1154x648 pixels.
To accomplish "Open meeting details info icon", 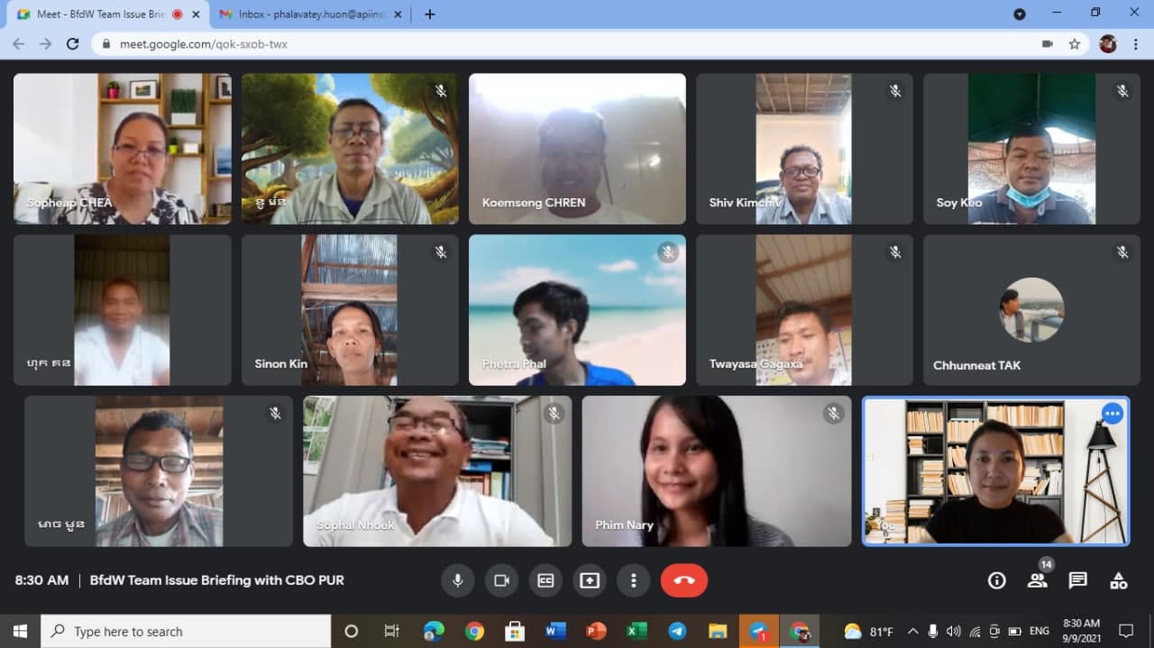I will pyautogui.click(x=996, y=580).
